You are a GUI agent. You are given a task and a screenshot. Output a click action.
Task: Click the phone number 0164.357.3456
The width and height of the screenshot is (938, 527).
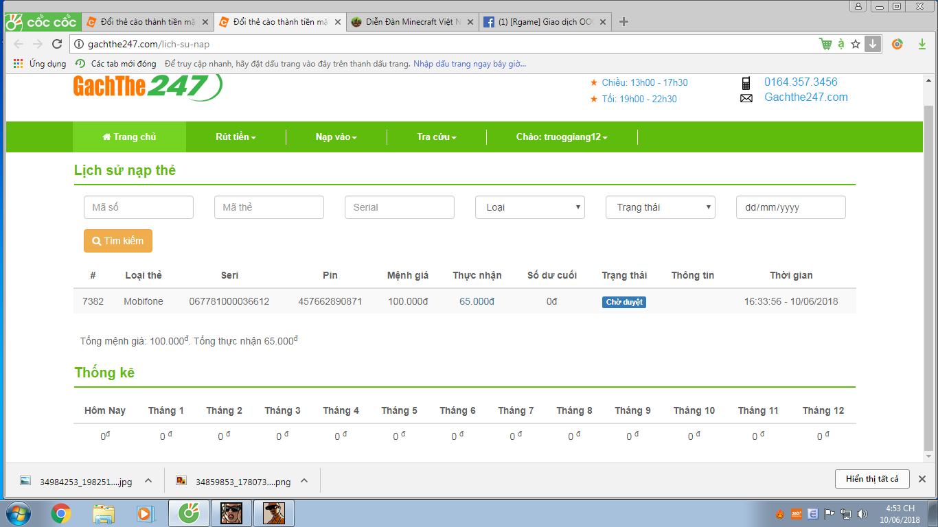coord(801,82)
